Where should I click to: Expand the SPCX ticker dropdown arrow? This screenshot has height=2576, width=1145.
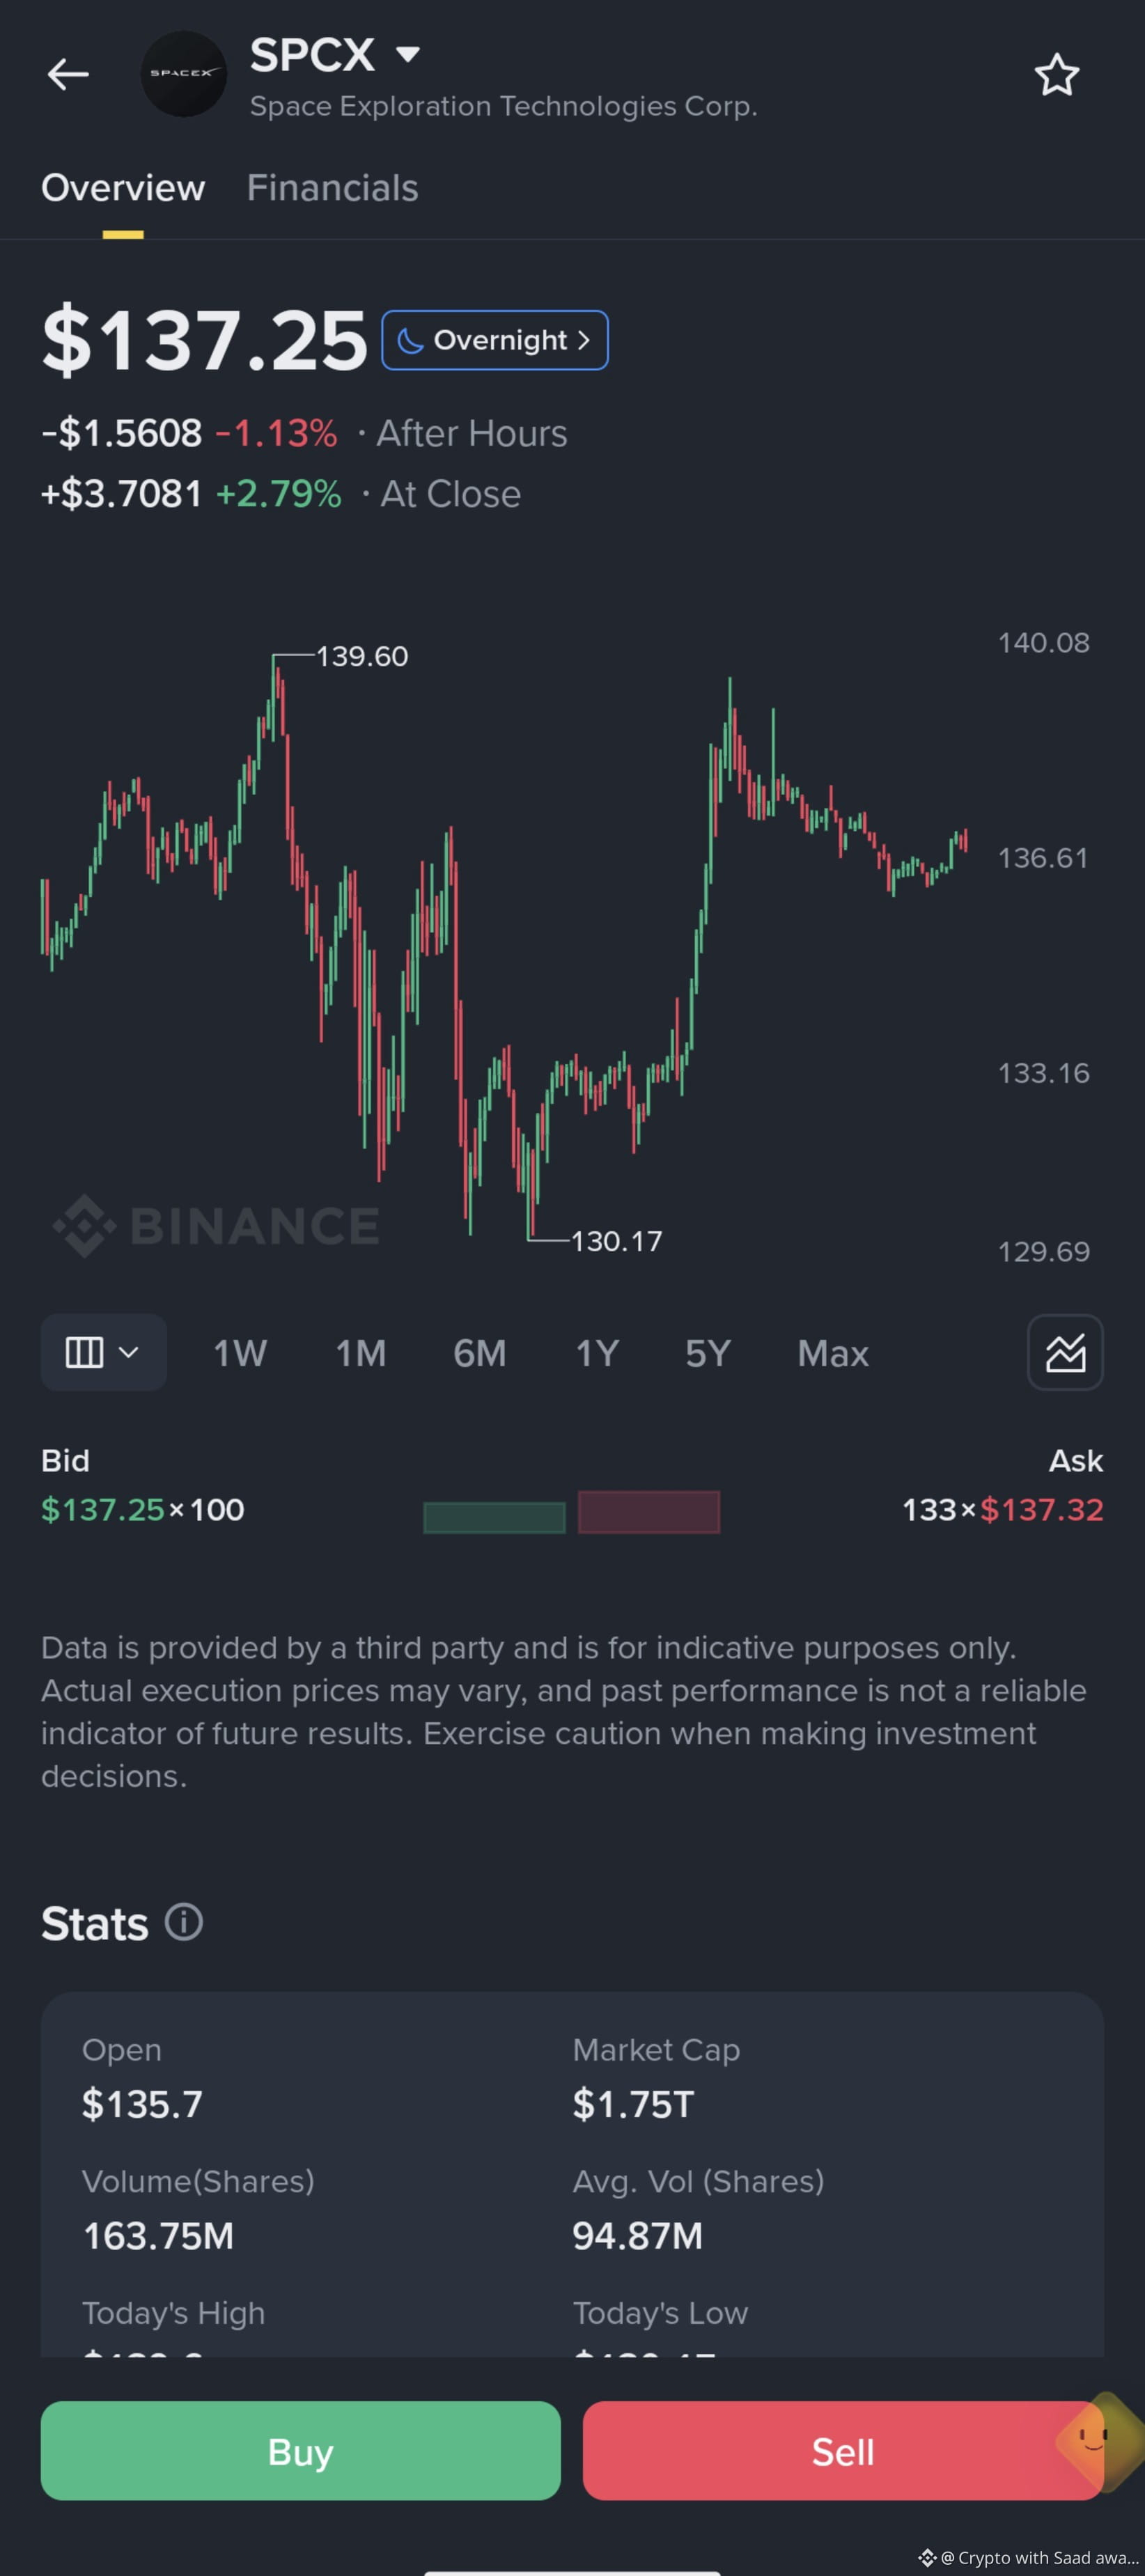(407, 53)
